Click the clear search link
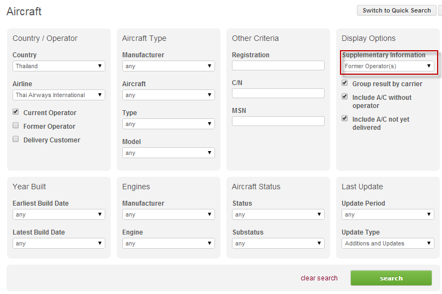The image size is (442, 294). point(319,278)
